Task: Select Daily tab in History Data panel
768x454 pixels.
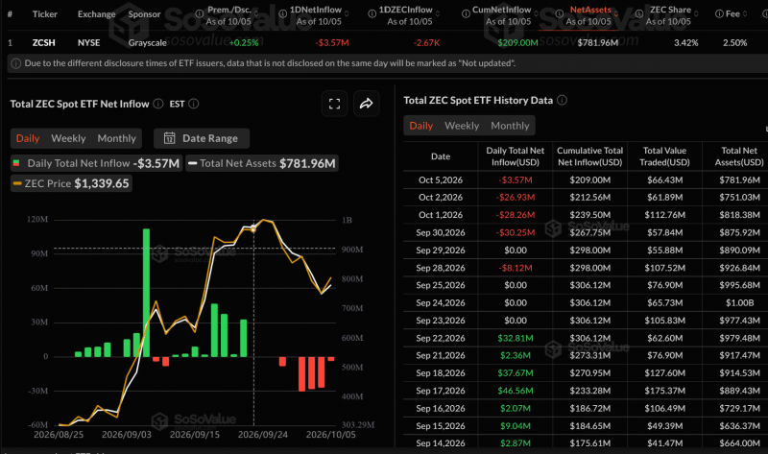Action: [421, 126]
